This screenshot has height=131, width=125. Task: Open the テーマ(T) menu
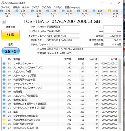click(36, 7)
